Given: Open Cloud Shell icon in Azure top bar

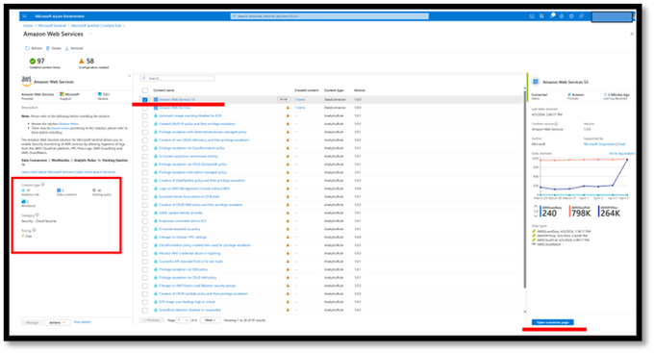Looking at the screenshot, I should (x=531, y=16).
